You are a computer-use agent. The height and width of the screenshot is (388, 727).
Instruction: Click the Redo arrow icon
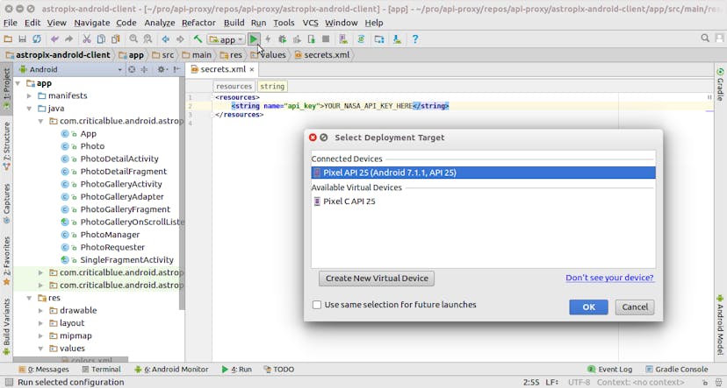click(69, 39)
